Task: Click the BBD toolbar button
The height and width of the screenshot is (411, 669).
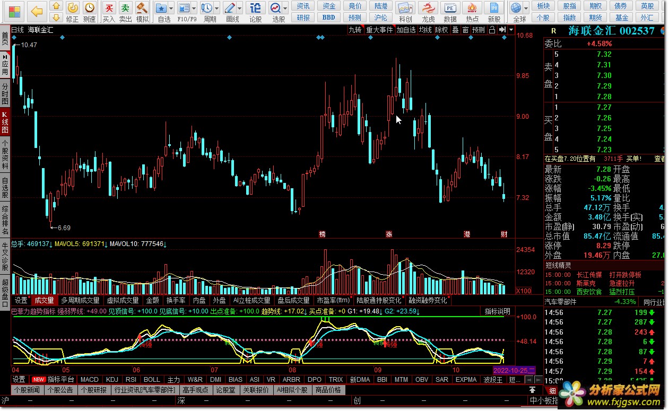Action: click(329, 17)
